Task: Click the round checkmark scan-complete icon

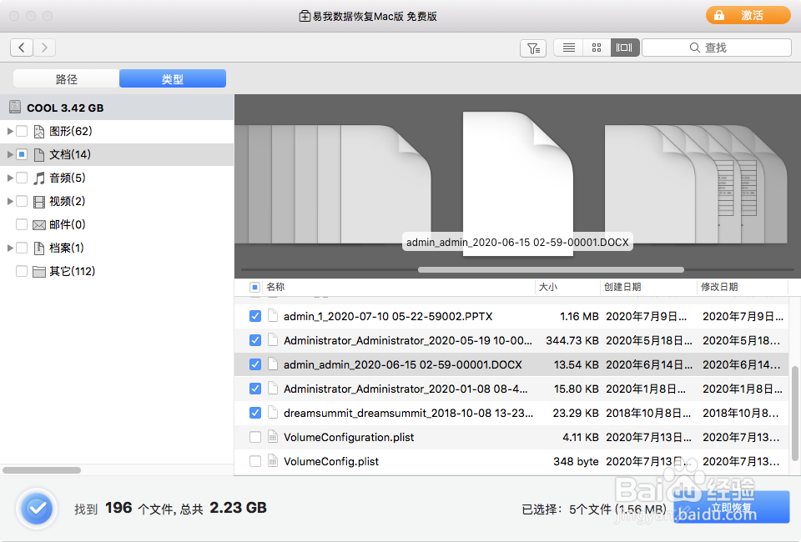Action: (x=37, y=509)
